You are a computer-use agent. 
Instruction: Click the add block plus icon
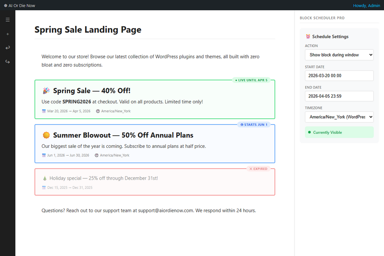tap(8, 34)
